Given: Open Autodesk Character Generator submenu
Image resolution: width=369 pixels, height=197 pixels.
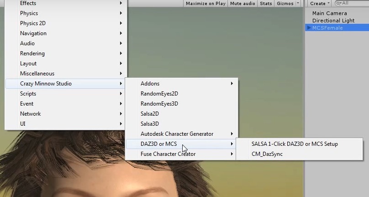Looking at the screenshot, I should tap(181, 134).
